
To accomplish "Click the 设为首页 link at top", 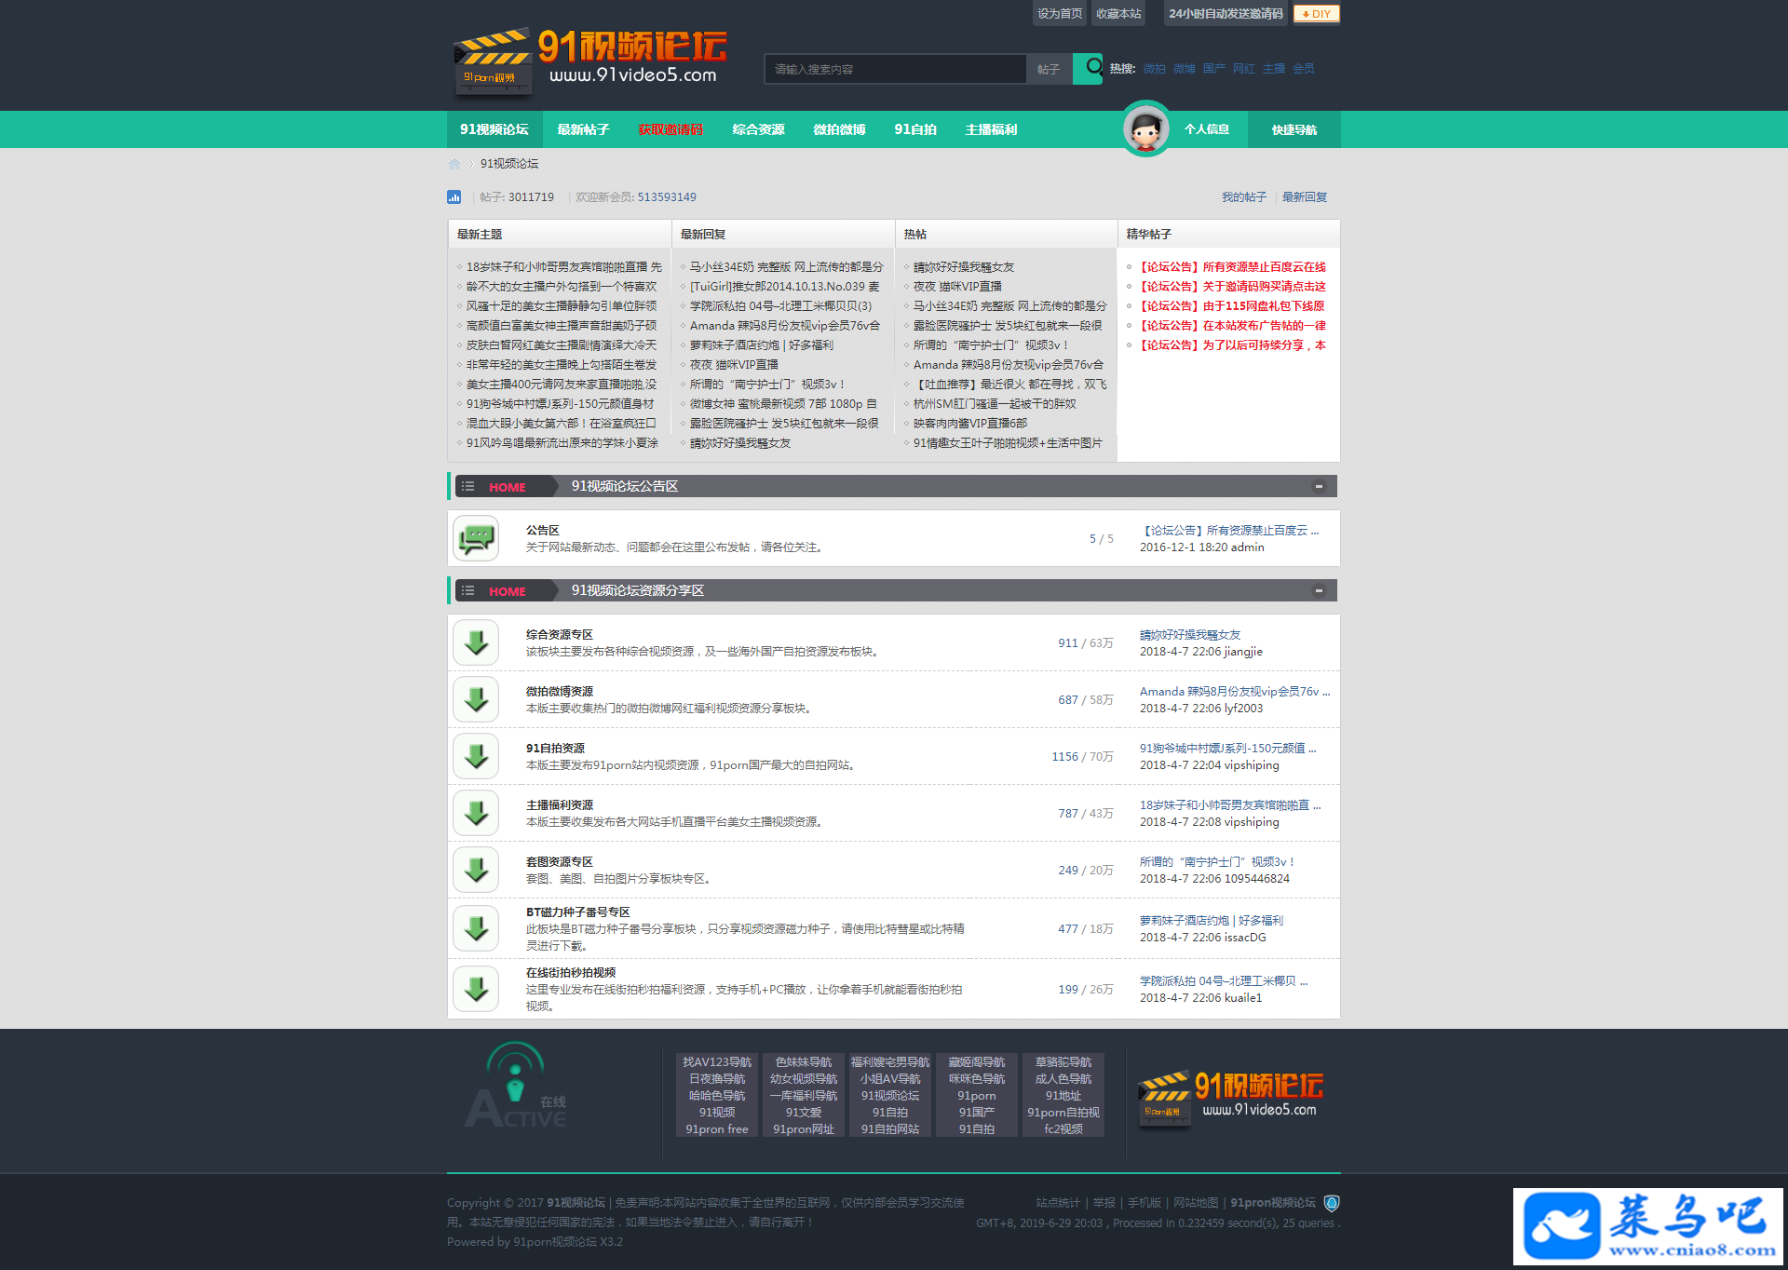I will tap(1060, 14).
